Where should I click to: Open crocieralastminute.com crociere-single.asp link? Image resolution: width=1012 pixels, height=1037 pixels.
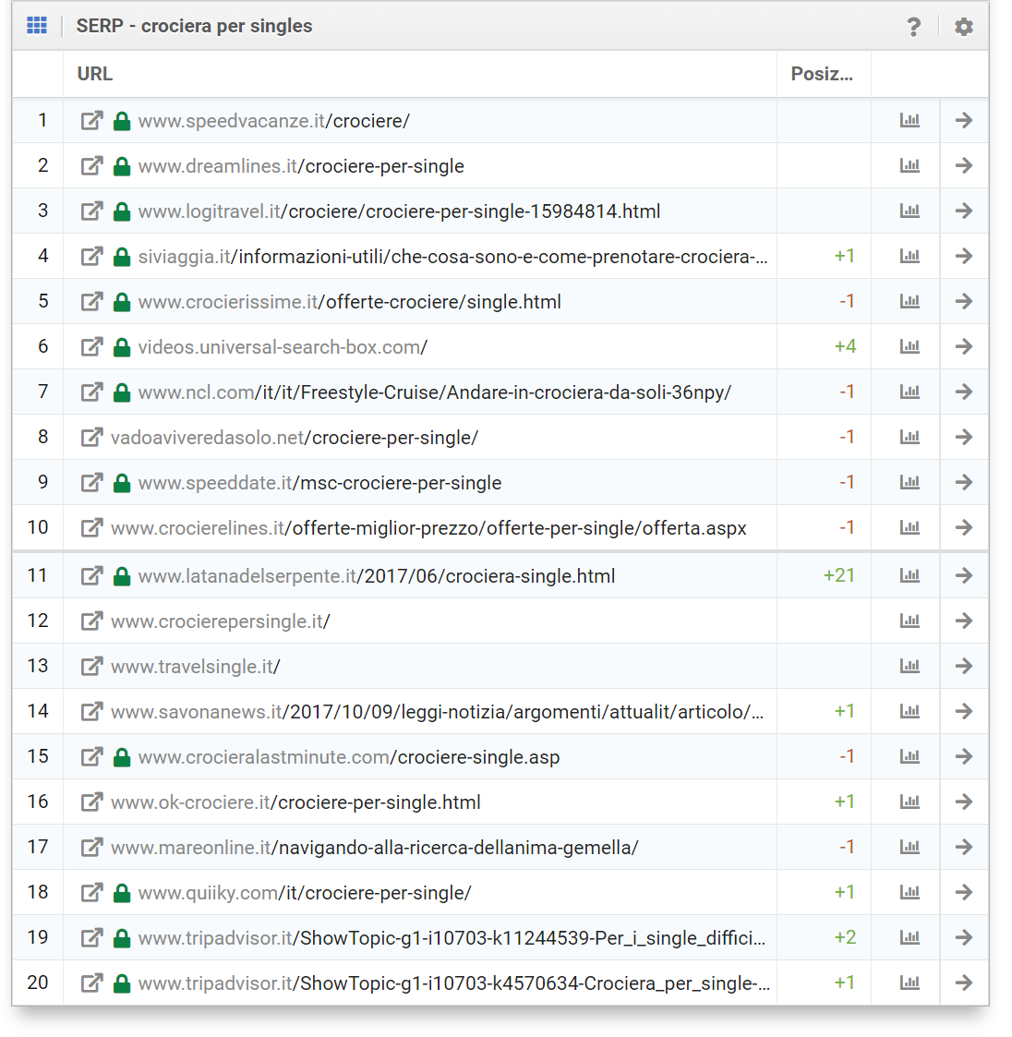click(x=349, y=756)
